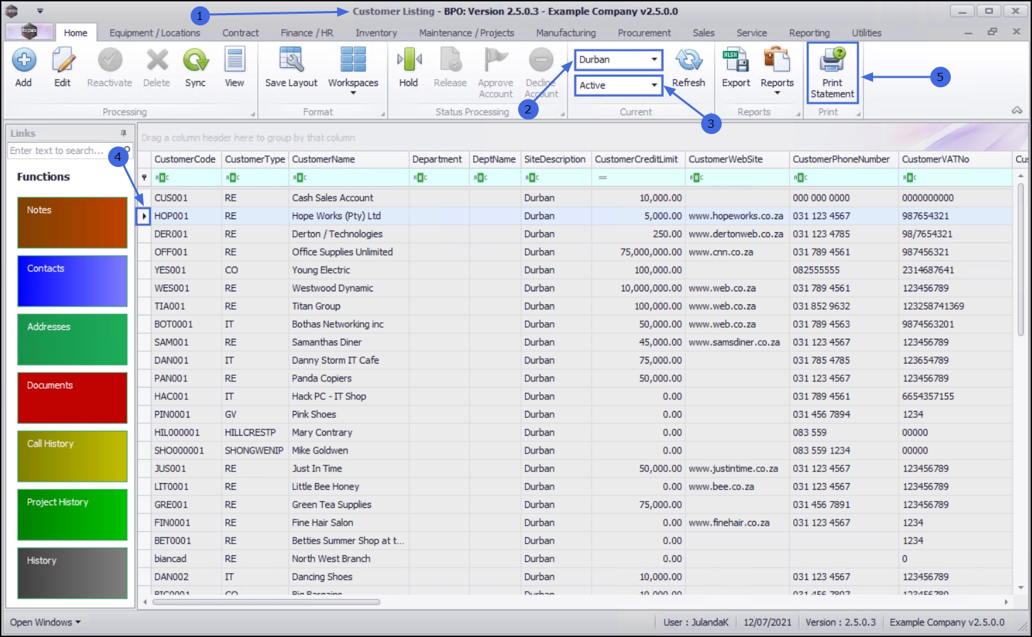This screenshot has height=637, width=1032.
Task: Pin the Links panel
Action: 124,133
